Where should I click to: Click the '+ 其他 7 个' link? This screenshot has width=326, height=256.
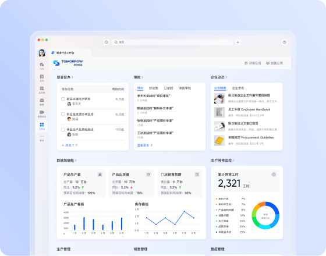coord(70,145)
